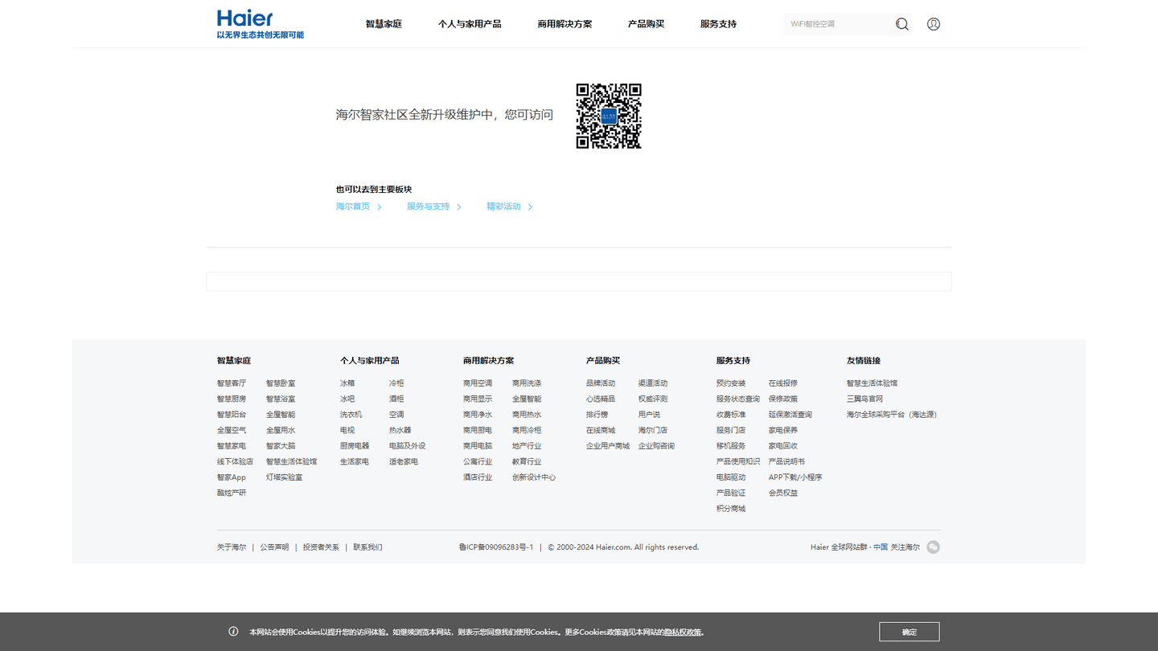Click the Haier logo in the header
Image resolution: width=1158 pixels, height=651 pixels.
(x=260, y=24)
